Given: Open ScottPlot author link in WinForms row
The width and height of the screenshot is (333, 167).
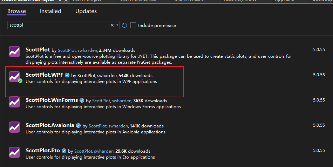Looking at the screenshot, I should point(101,101).
